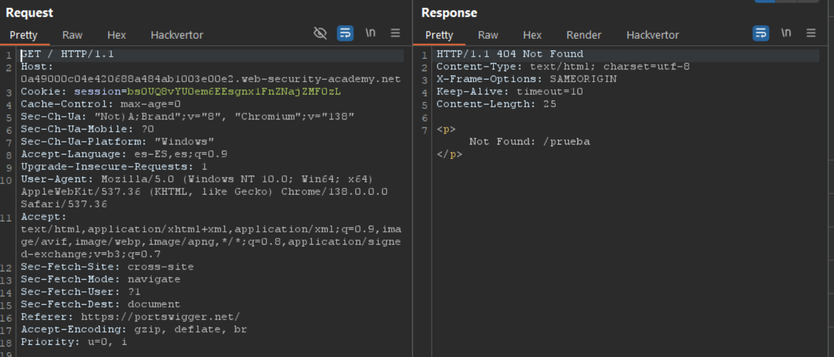Open the Request pane hamburger options menu
This screenshot has height=357, width=834.
click(x=395, y=33)
